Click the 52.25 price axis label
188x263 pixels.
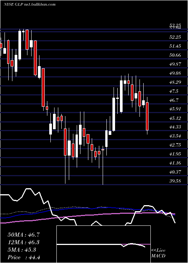[175, 37]
